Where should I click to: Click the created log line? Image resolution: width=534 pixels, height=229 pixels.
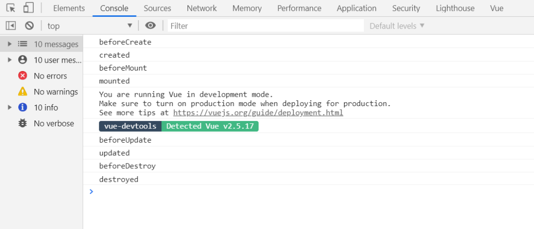click(x=309, y=55)
